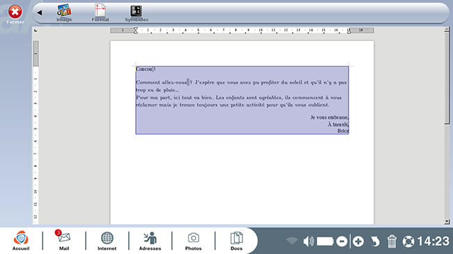Open the Symboles special characters tool

[x=137, y=13]
